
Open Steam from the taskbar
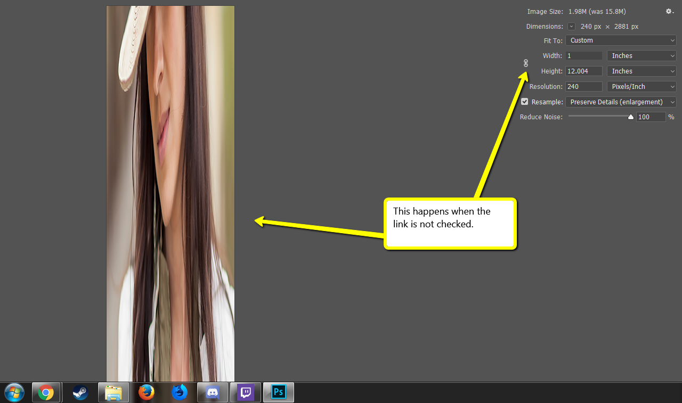coord(80,393)
